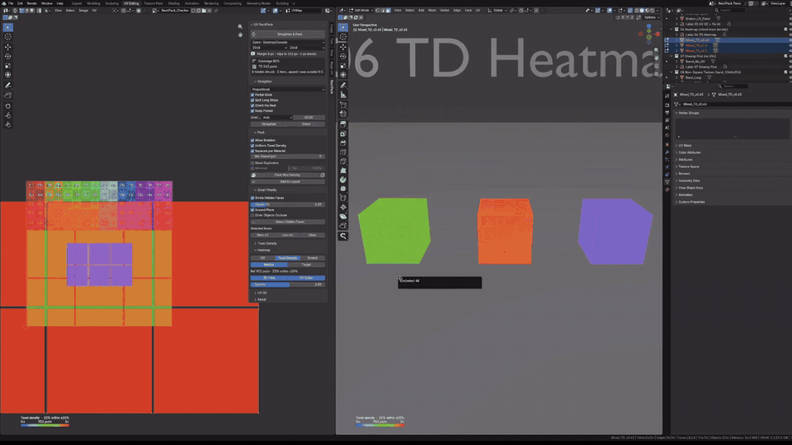Viewport: 792px width, 445px height.
Task: Select the 3D viewport Select Box tool
Action: tap(343, 27)
